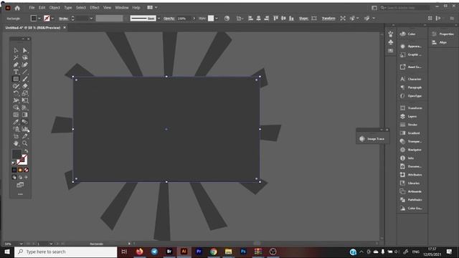The image size is (459, 258).
Task: Open the Object menu
Action: tap(55, 8)
